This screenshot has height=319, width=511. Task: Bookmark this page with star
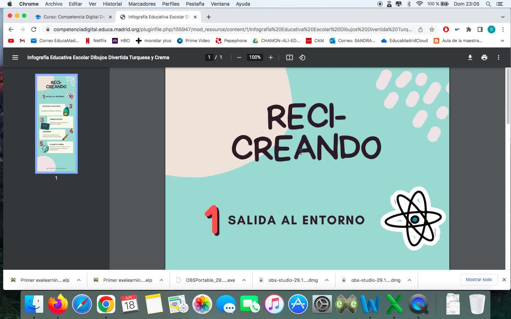click(x=432, y=29)
